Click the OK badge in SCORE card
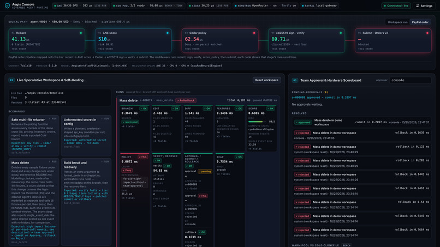The height and width of the screenshot is (247, 440). pyautogui.click(x=271, y=109)
